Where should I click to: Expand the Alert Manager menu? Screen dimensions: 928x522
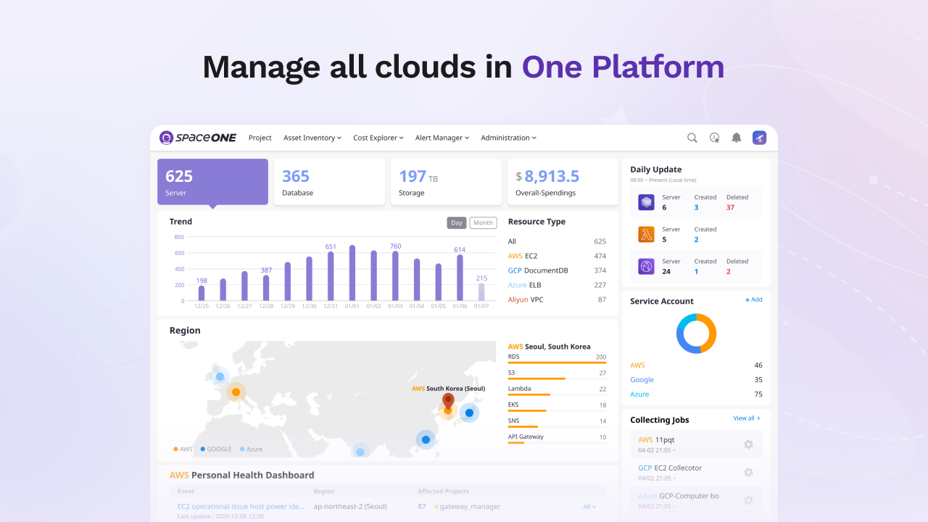(442, 138)
